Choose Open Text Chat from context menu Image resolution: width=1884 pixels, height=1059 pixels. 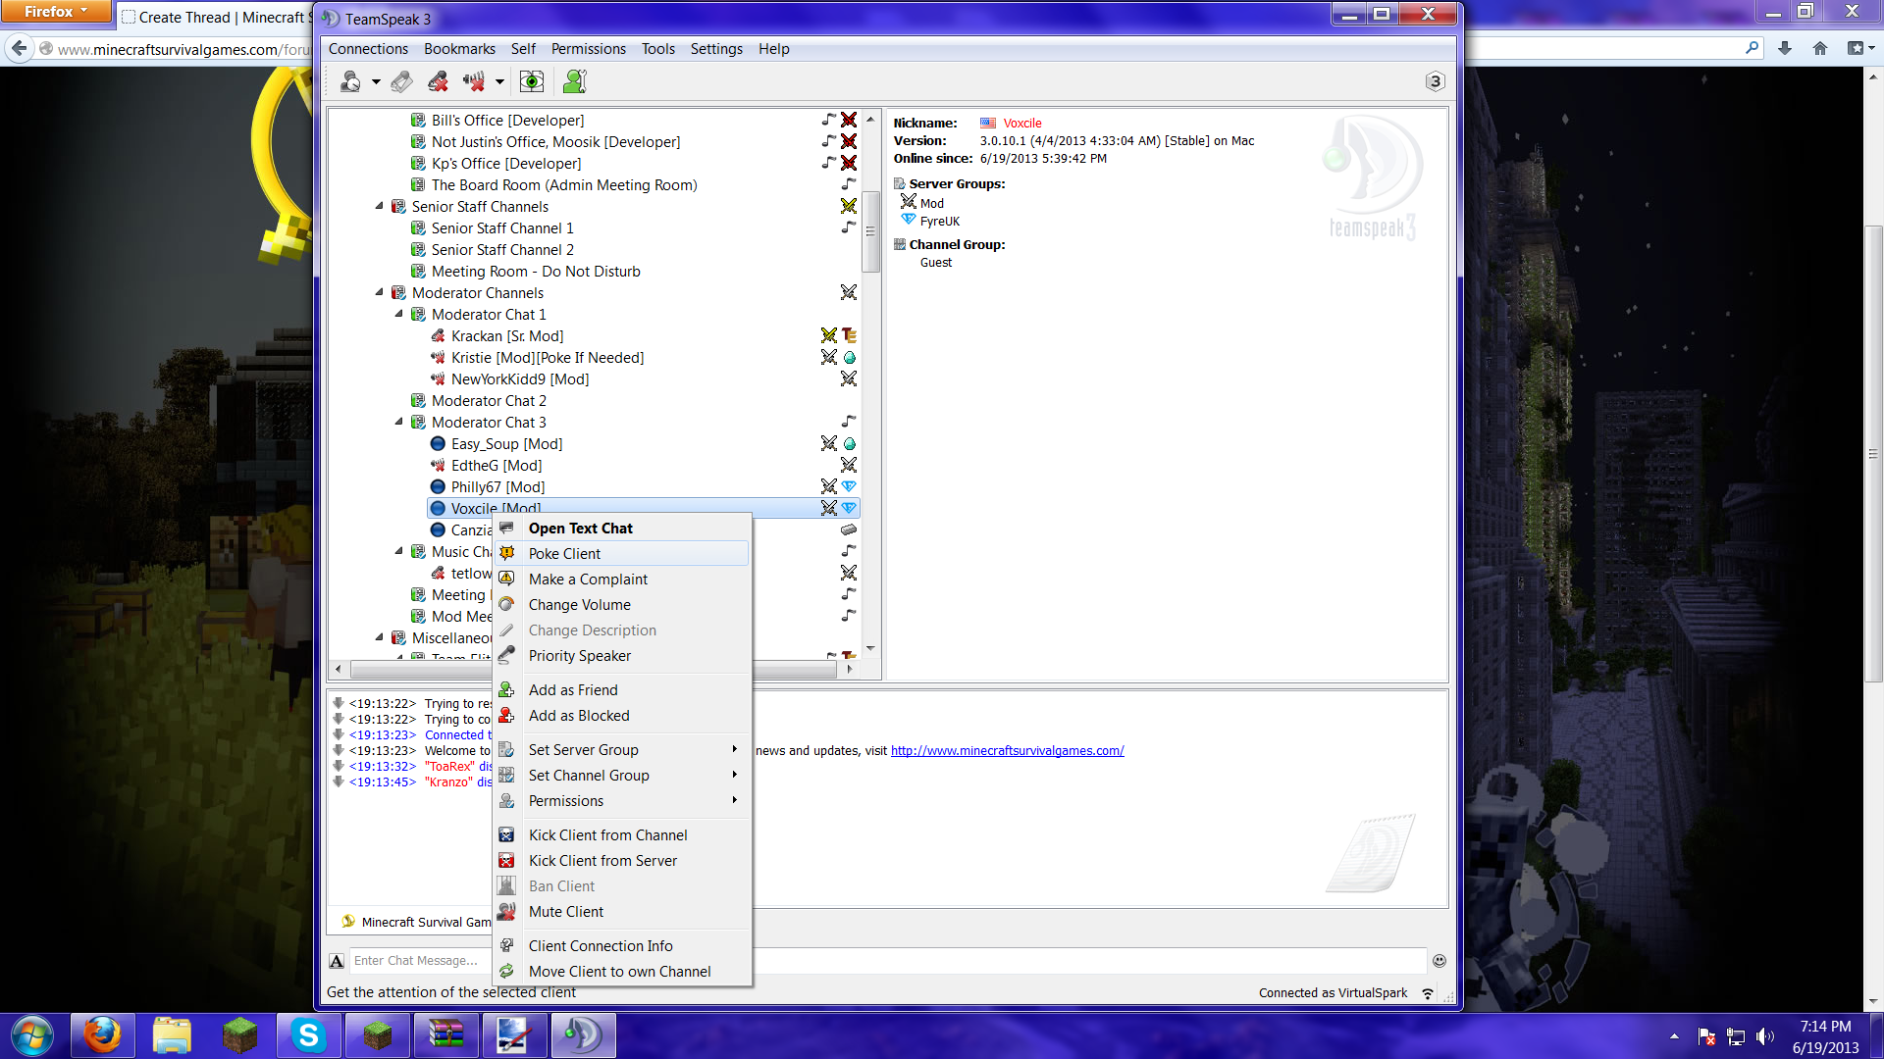coord(622,529)
